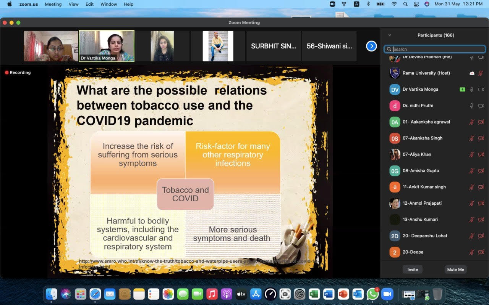Launch Microsoft Word from the Dock
Screen dimensions: 489x305
click(x=329, y=294)
